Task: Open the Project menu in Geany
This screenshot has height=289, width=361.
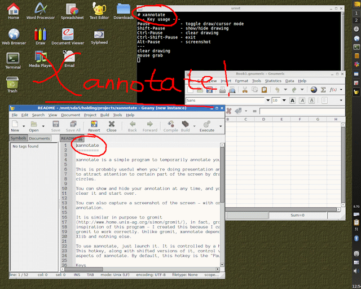Action: (90, 115)
